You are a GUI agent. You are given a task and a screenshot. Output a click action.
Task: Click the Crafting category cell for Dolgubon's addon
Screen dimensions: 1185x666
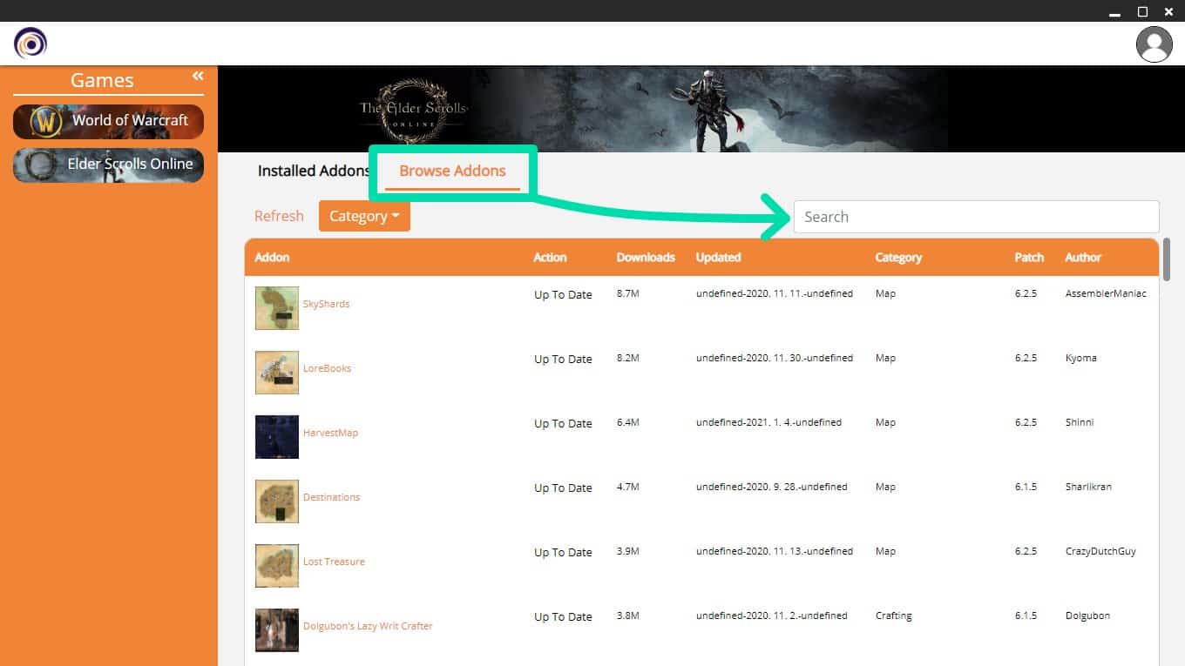tap(894, 616)
